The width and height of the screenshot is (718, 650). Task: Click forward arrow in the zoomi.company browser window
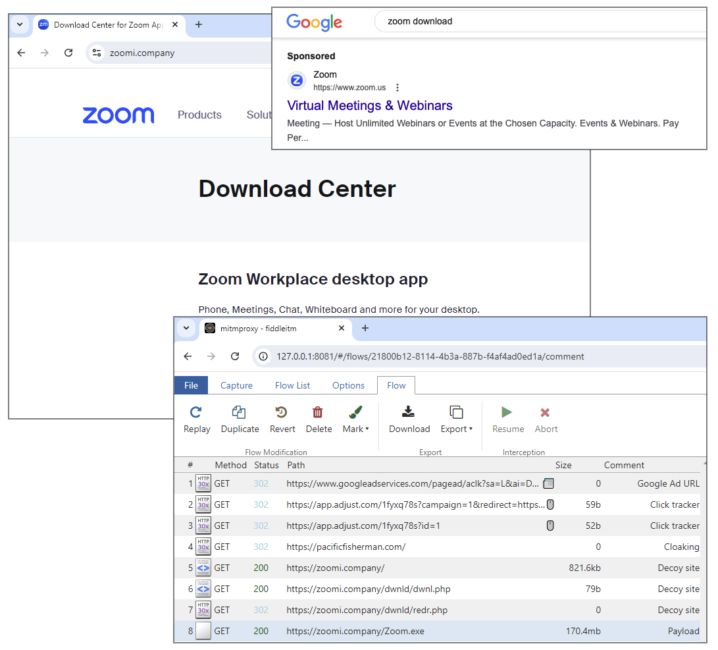[44, 53]
